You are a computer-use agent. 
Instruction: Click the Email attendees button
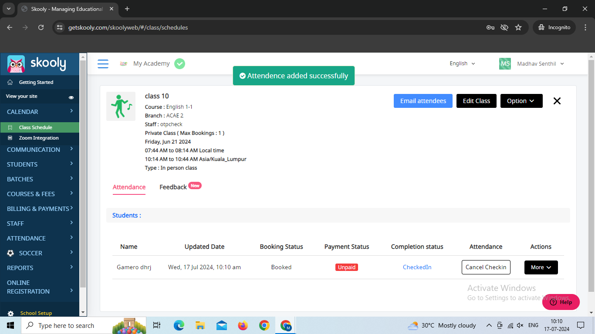pos(423,101)
